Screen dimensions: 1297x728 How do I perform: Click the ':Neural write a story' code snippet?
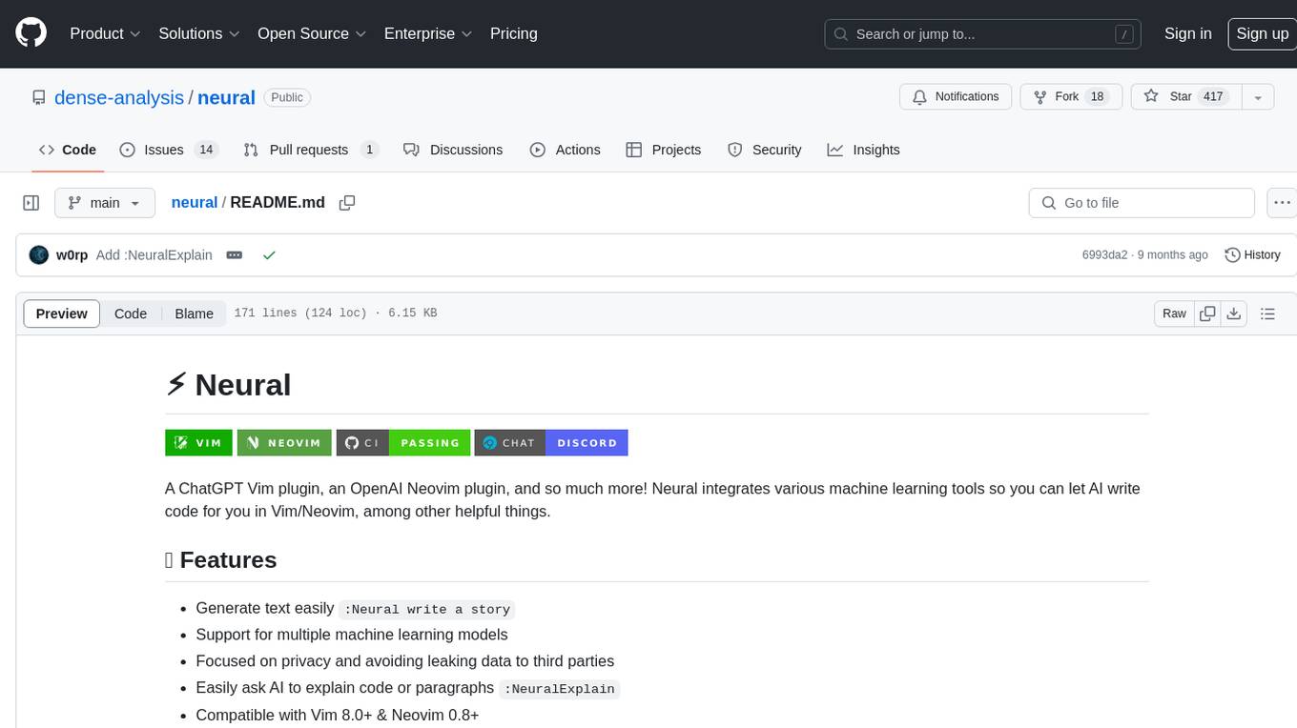(428, 610)
